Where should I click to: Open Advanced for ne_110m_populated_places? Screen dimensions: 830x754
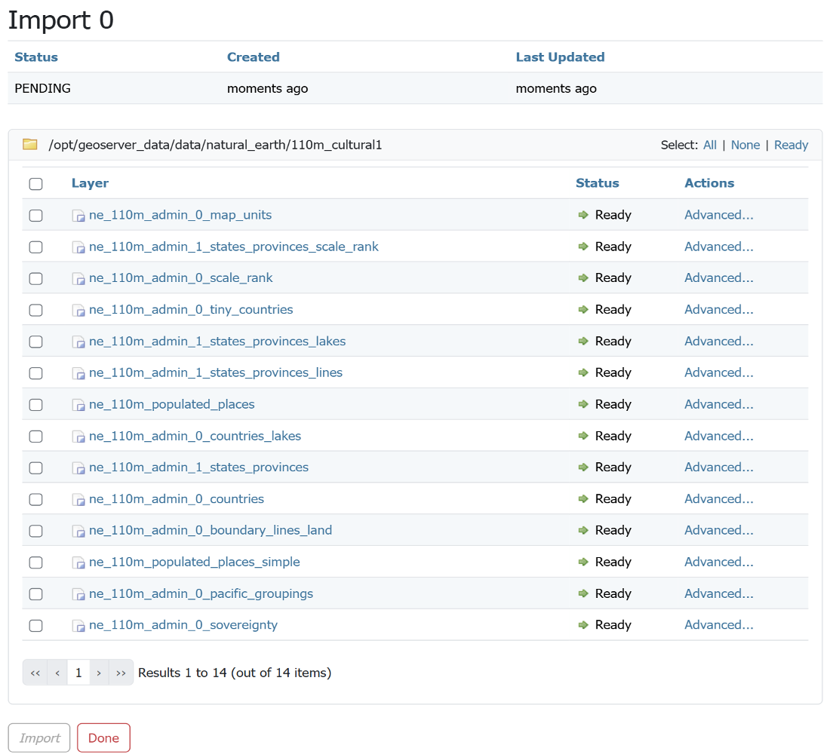[718, 404]
